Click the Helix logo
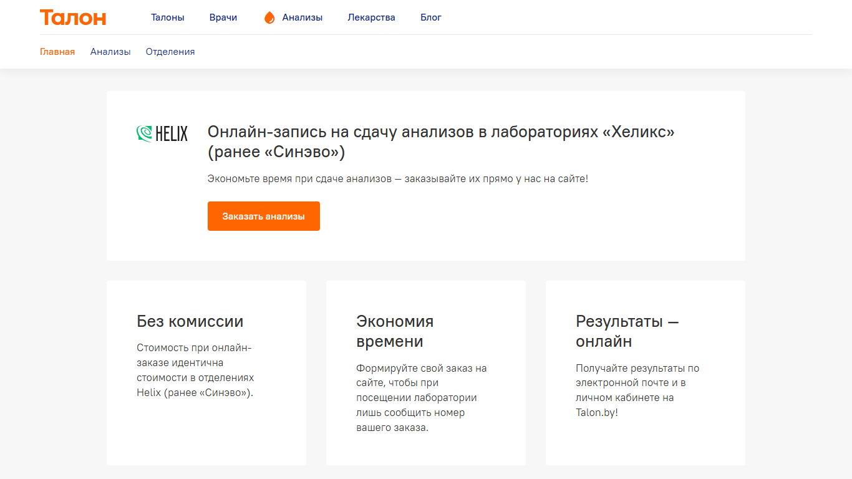 pos(162,133)
